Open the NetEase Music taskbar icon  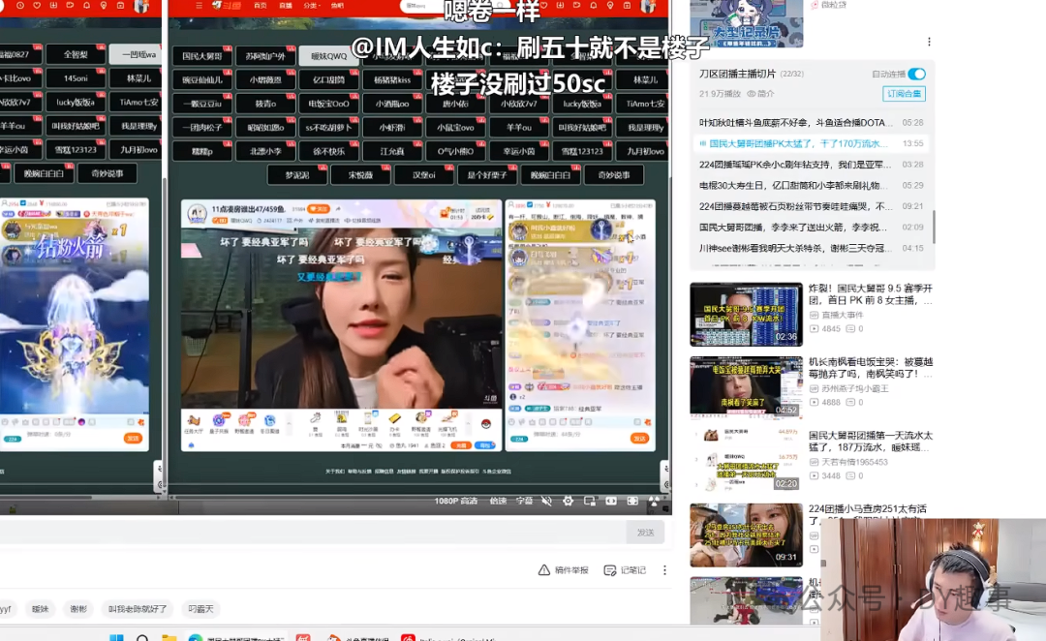pos(408,638)
